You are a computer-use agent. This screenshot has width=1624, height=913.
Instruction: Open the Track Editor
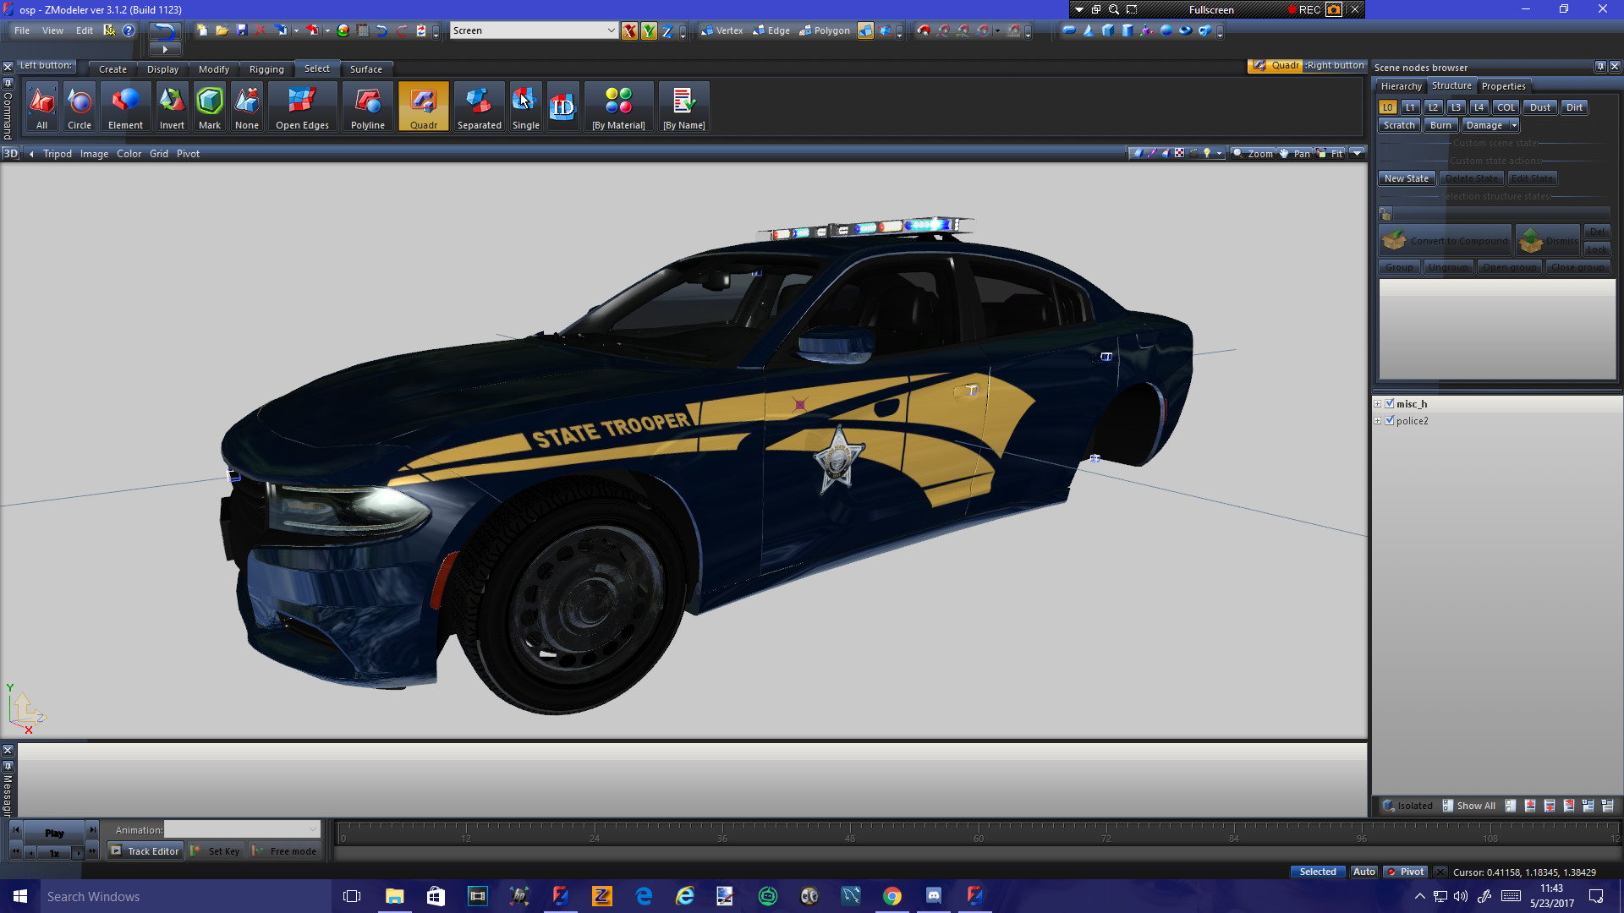pos(145,851)
